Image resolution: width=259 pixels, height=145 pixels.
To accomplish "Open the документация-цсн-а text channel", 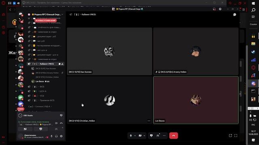I will click(46, 55).
